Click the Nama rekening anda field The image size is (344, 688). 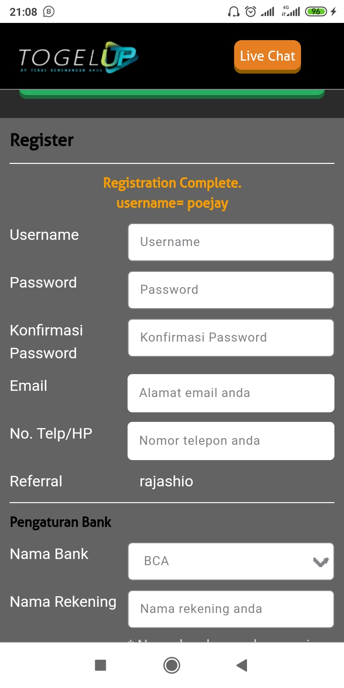pyautogui.click(x=231, y=609)
